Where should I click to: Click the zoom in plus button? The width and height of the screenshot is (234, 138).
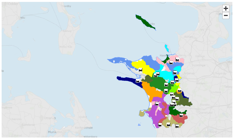pos(226,8)
